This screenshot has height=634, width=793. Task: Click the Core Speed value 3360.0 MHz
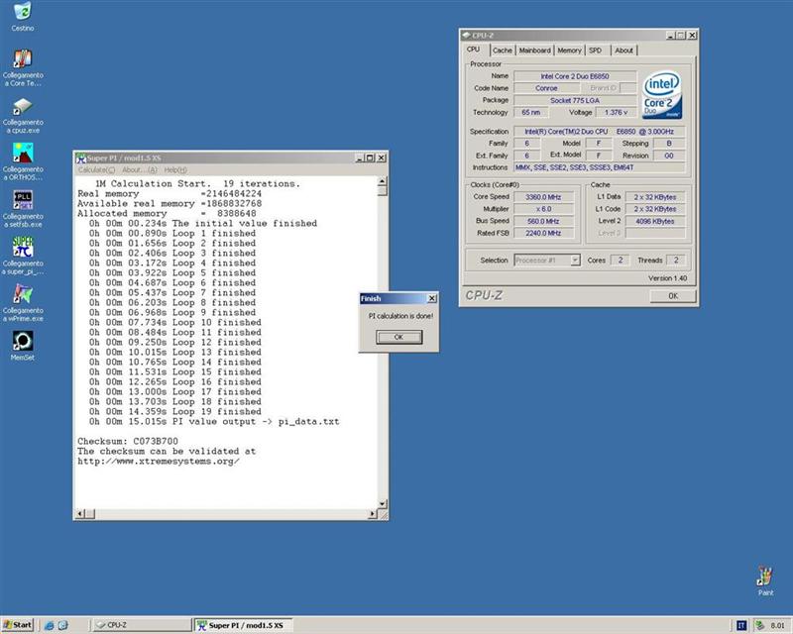coord(543,197)
